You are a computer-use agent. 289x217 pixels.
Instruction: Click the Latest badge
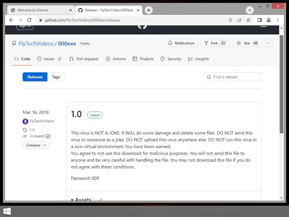(95, 115)
